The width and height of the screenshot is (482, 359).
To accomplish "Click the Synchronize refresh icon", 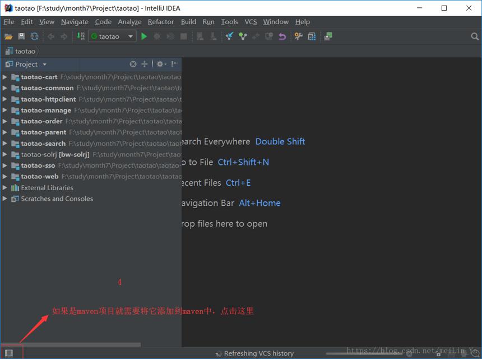I will pos(34,36).
